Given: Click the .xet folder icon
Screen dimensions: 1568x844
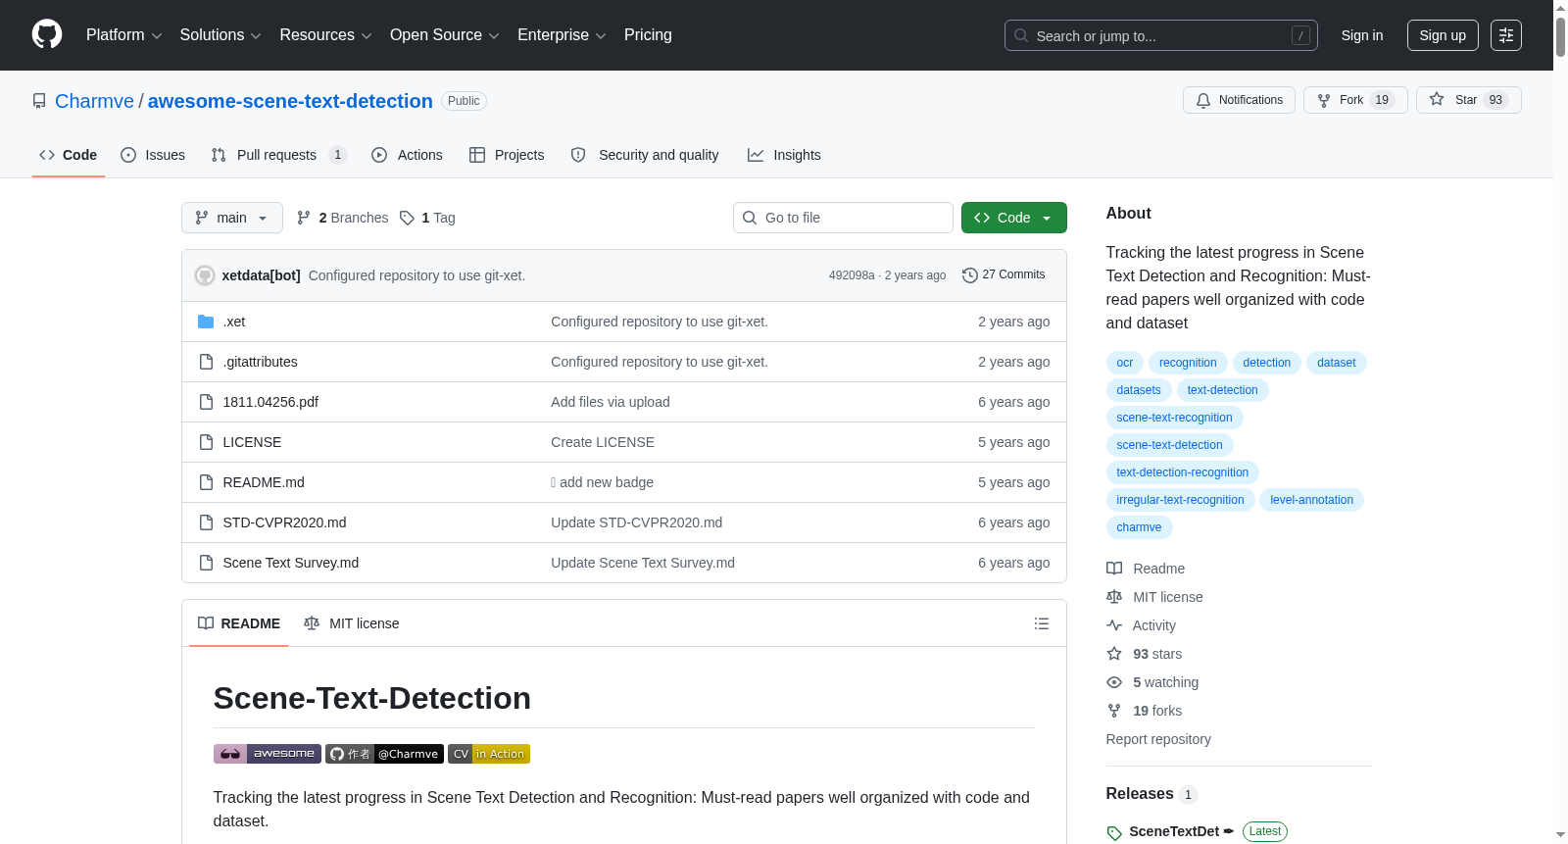Looking at the screenshot, I should click(x=206, y=322).
